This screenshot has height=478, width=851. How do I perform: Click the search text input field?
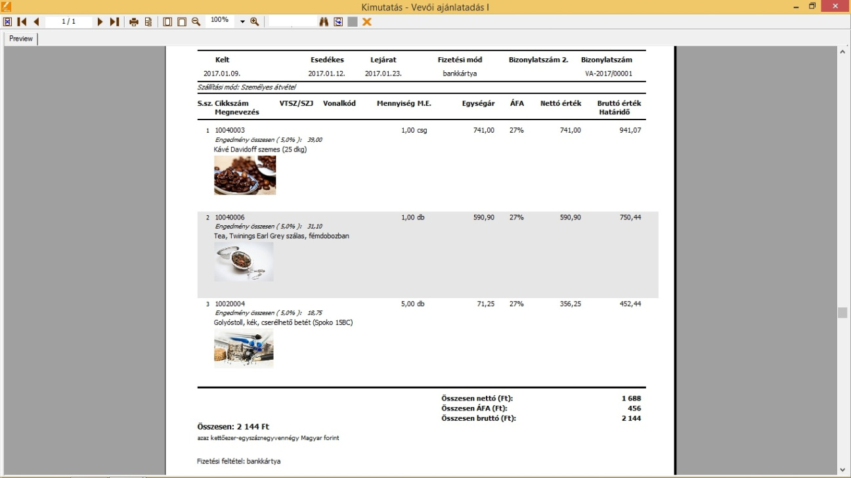coord(292,22)
